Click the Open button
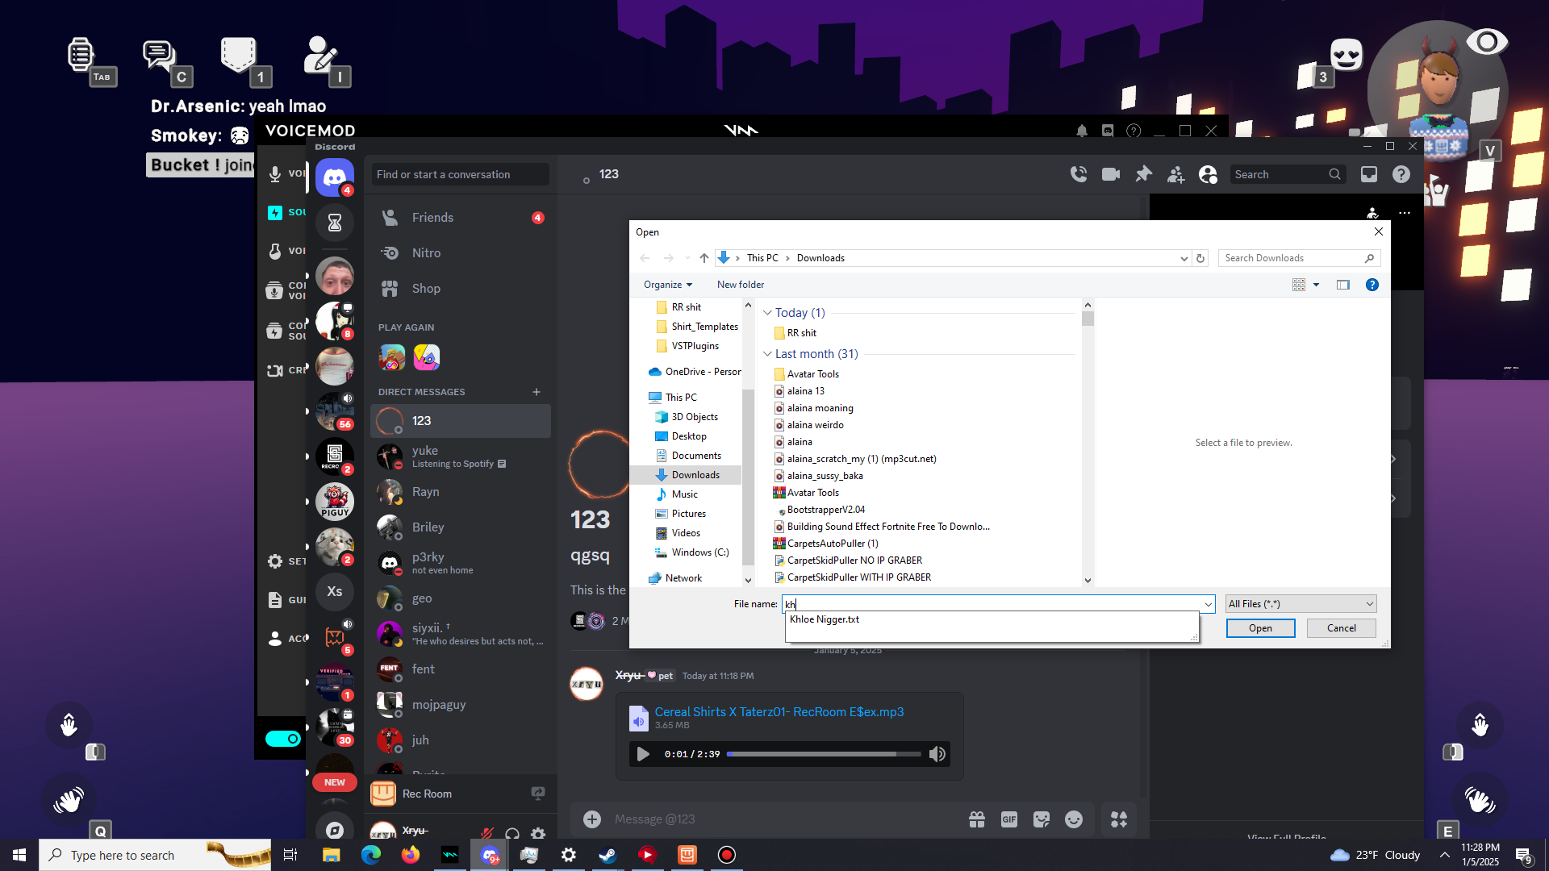Screen dimensions: 1549x871 click(x=1260, y=628)
